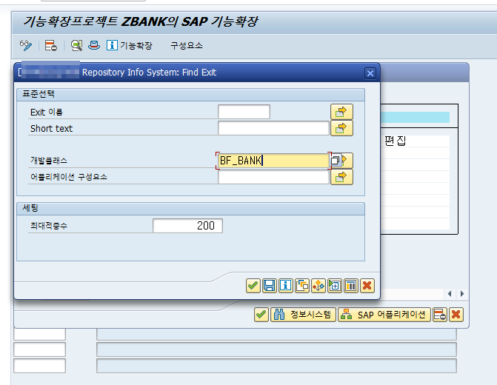This screenshot has width=497, height=385.
Task: Click the dynamic selections icon with plus
Action: point(335,286)
